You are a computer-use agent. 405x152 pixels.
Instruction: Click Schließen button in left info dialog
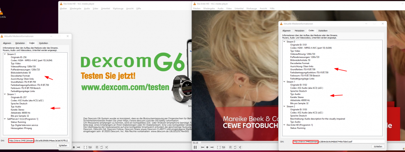(x=63, y=146)
